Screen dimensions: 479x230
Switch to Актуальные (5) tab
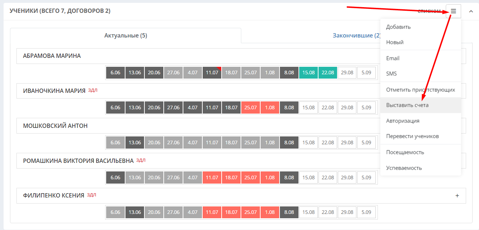tap(125, 35)
